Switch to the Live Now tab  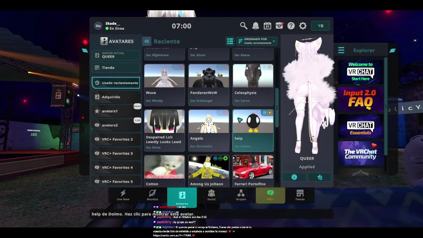coord(123,195)
